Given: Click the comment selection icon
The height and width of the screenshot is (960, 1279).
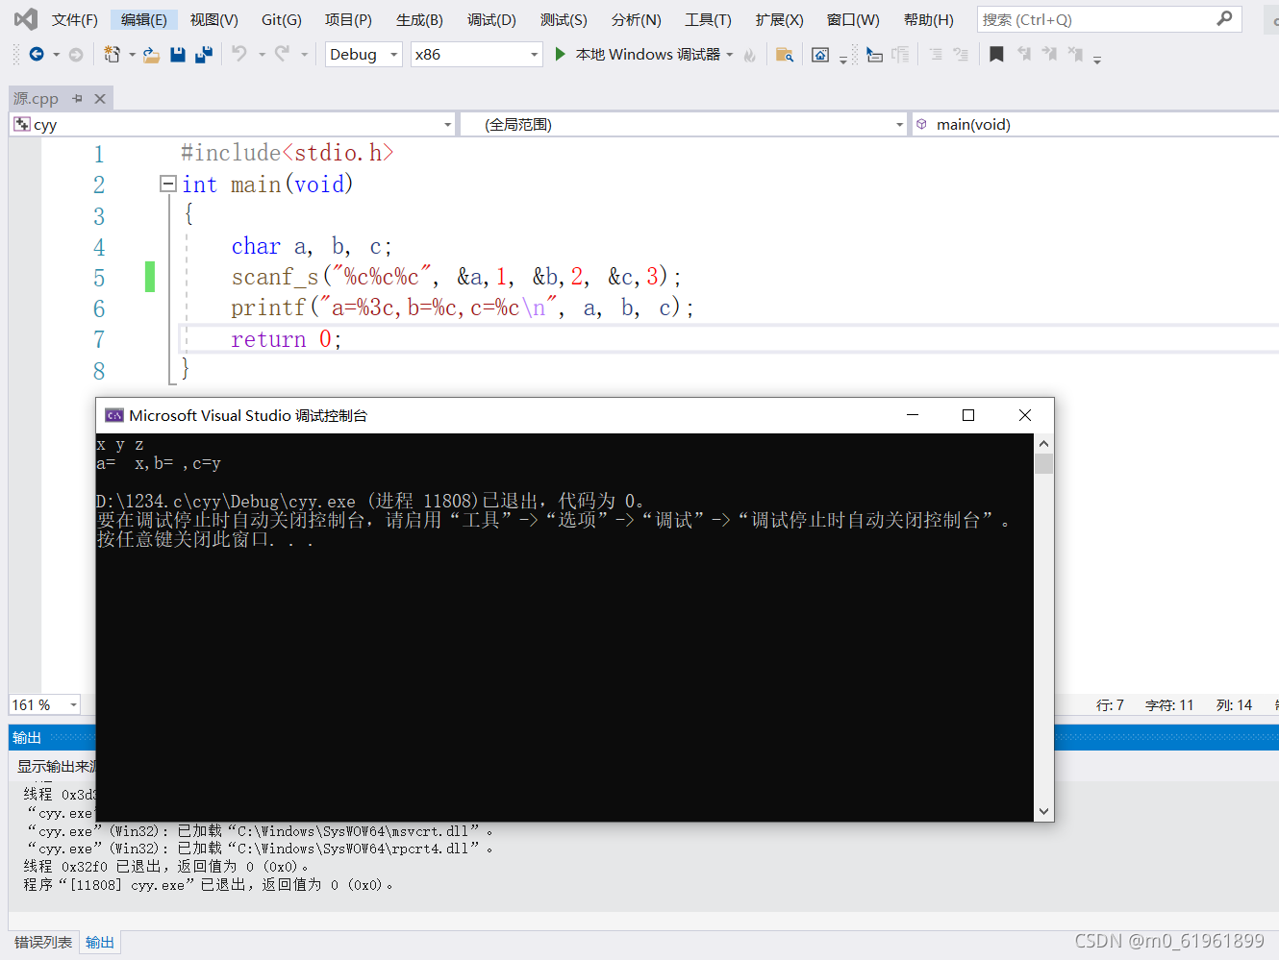Looking at the screenshot, I should [x=936, y=55].
